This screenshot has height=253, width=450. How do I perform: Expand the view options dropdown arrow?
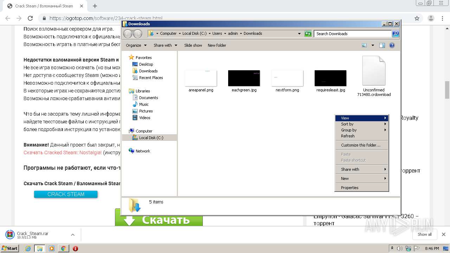click(x=373, y=45)
